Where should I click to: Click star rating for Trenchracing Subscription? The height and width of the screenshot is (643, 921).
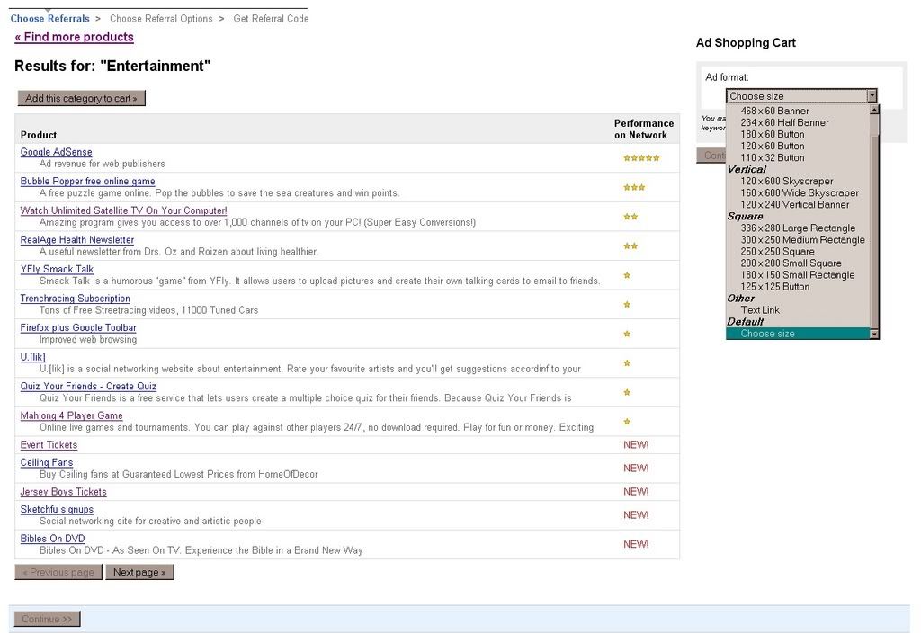[627, 305]
